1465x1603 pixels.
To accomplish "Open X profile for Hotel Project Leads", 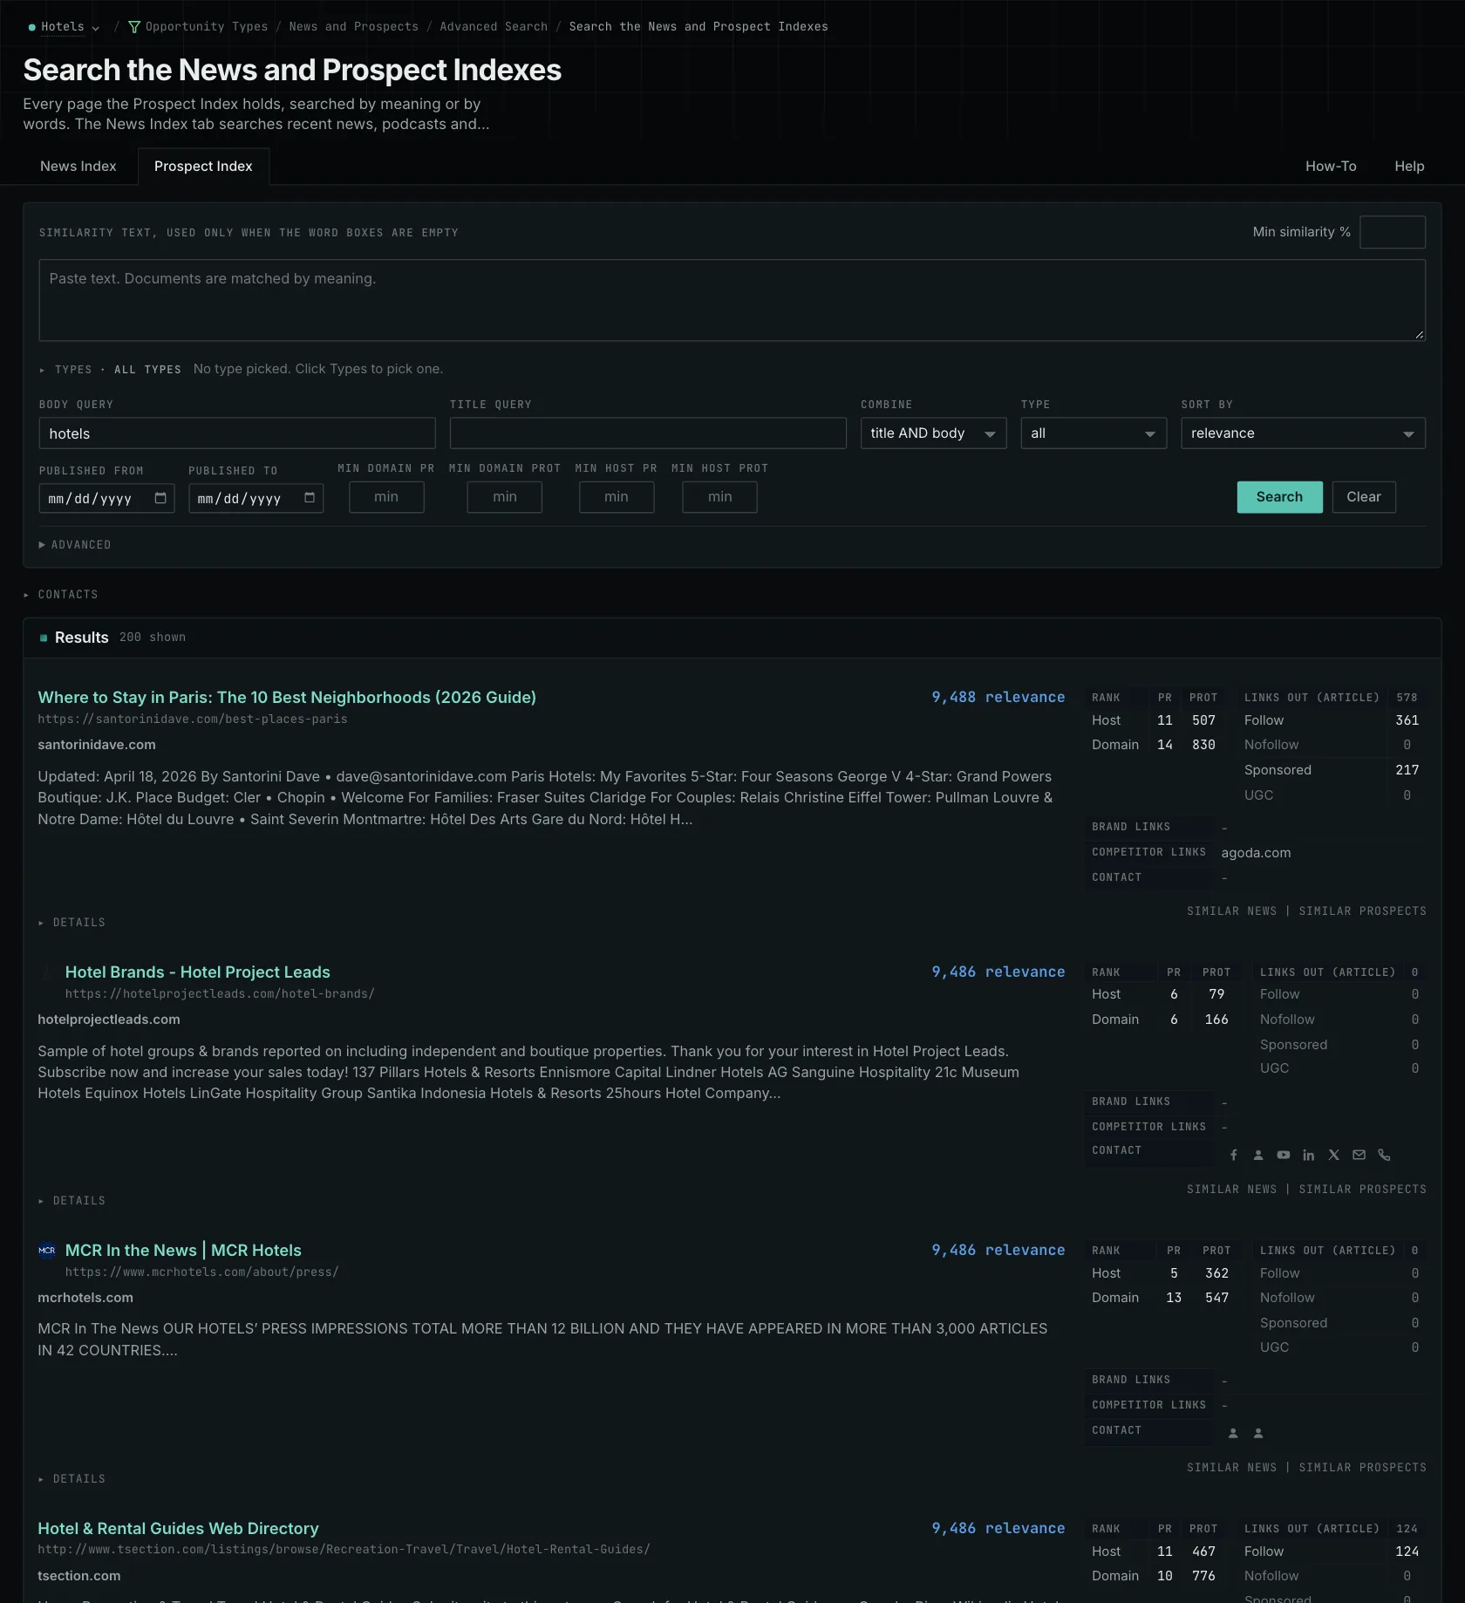I will 1334,1155.
